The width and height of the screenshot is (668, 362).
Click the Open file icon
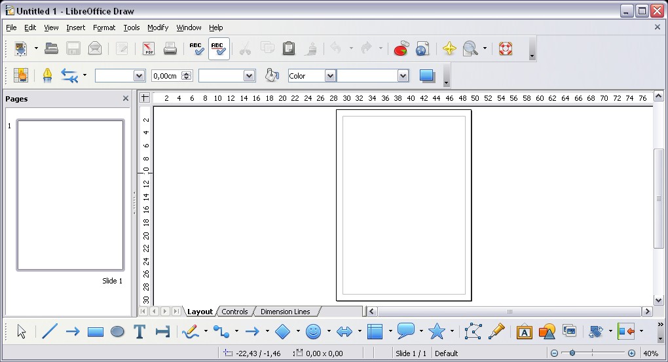pos(52,48)
